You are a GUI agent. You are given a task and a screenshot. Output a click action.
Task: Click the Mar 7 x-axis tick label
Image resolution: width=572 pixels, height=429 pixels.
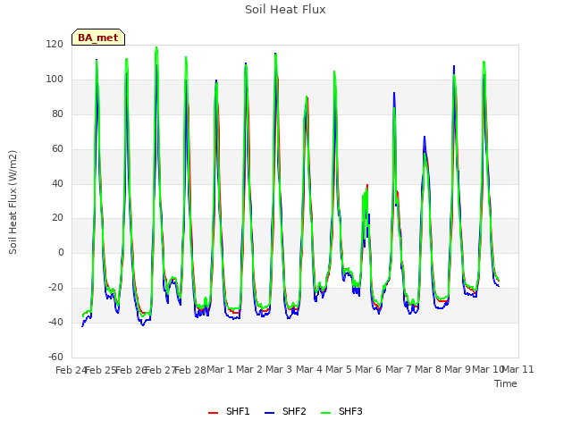(399, 369)
